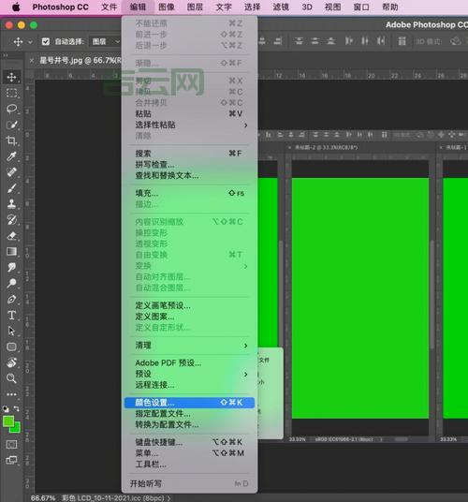Open the Move tool preset dropdown arrow
The height and width of the screenshot is (502, 468).
click(30, 42)
